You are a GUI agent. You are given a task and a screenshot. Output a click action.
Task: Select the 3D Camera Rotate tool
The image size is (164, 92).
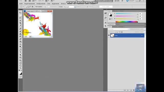pyautogui.click(x=20, y=63)
